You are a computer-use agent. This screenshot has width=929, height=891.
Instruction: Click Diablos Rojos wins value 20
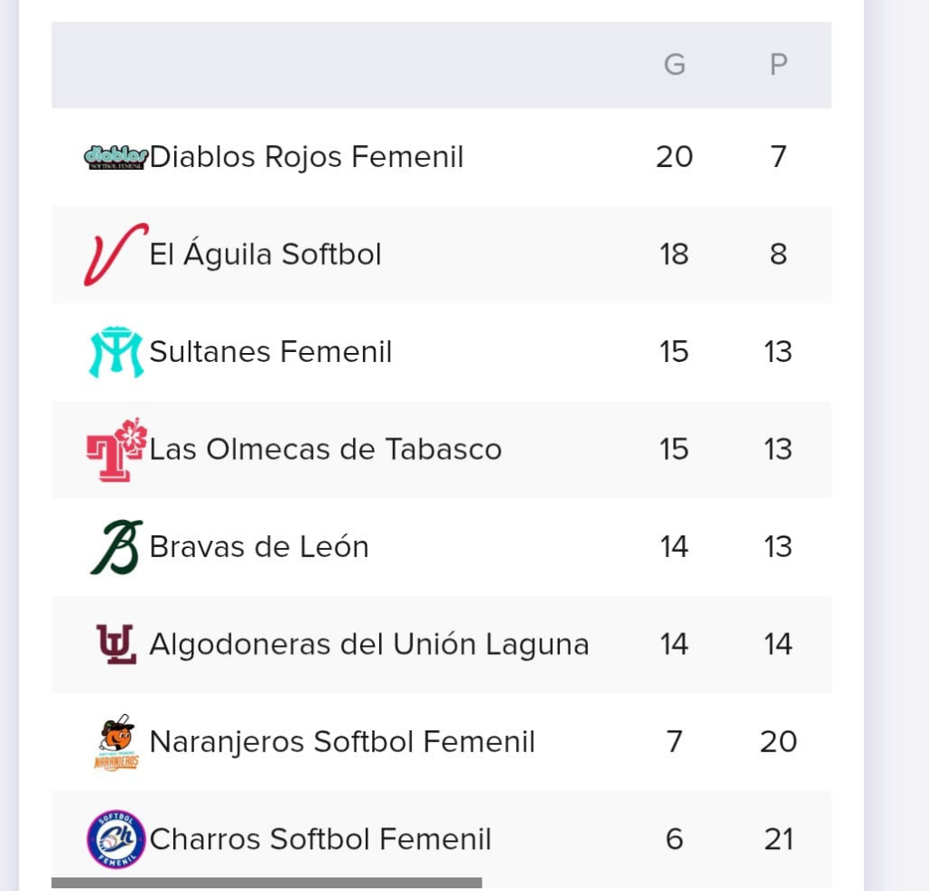coord(674,157)
